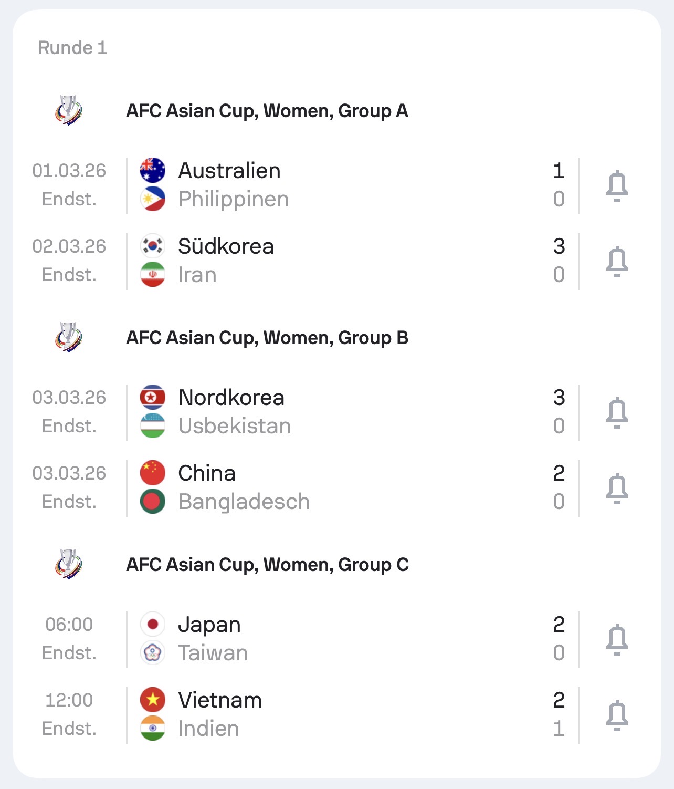Click the Japan flag icon
The image size is (674, 789).
pyautogui.click(x=153, y=625)
